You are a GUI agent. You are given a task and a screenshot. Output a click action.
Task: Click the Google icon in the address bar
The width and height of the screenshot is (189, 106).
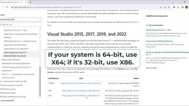tap(161, 7)
